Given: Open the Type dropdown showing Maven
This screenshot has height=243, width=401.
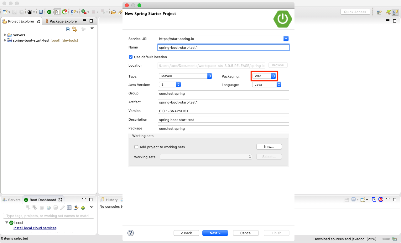Looking at the screenshot, I should 185,76.
